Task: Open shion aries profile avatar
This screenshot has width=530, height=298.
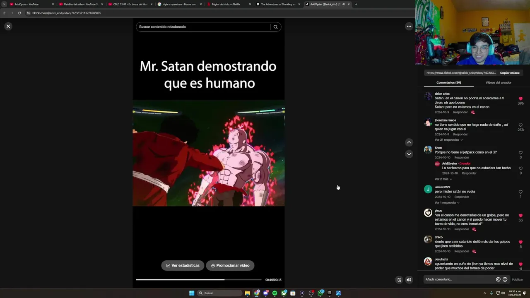Action: coord(428,96)
